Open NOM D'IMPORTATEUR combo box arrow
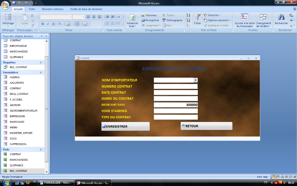The height and width of the screenshot is (186, 297). (196, 80)
